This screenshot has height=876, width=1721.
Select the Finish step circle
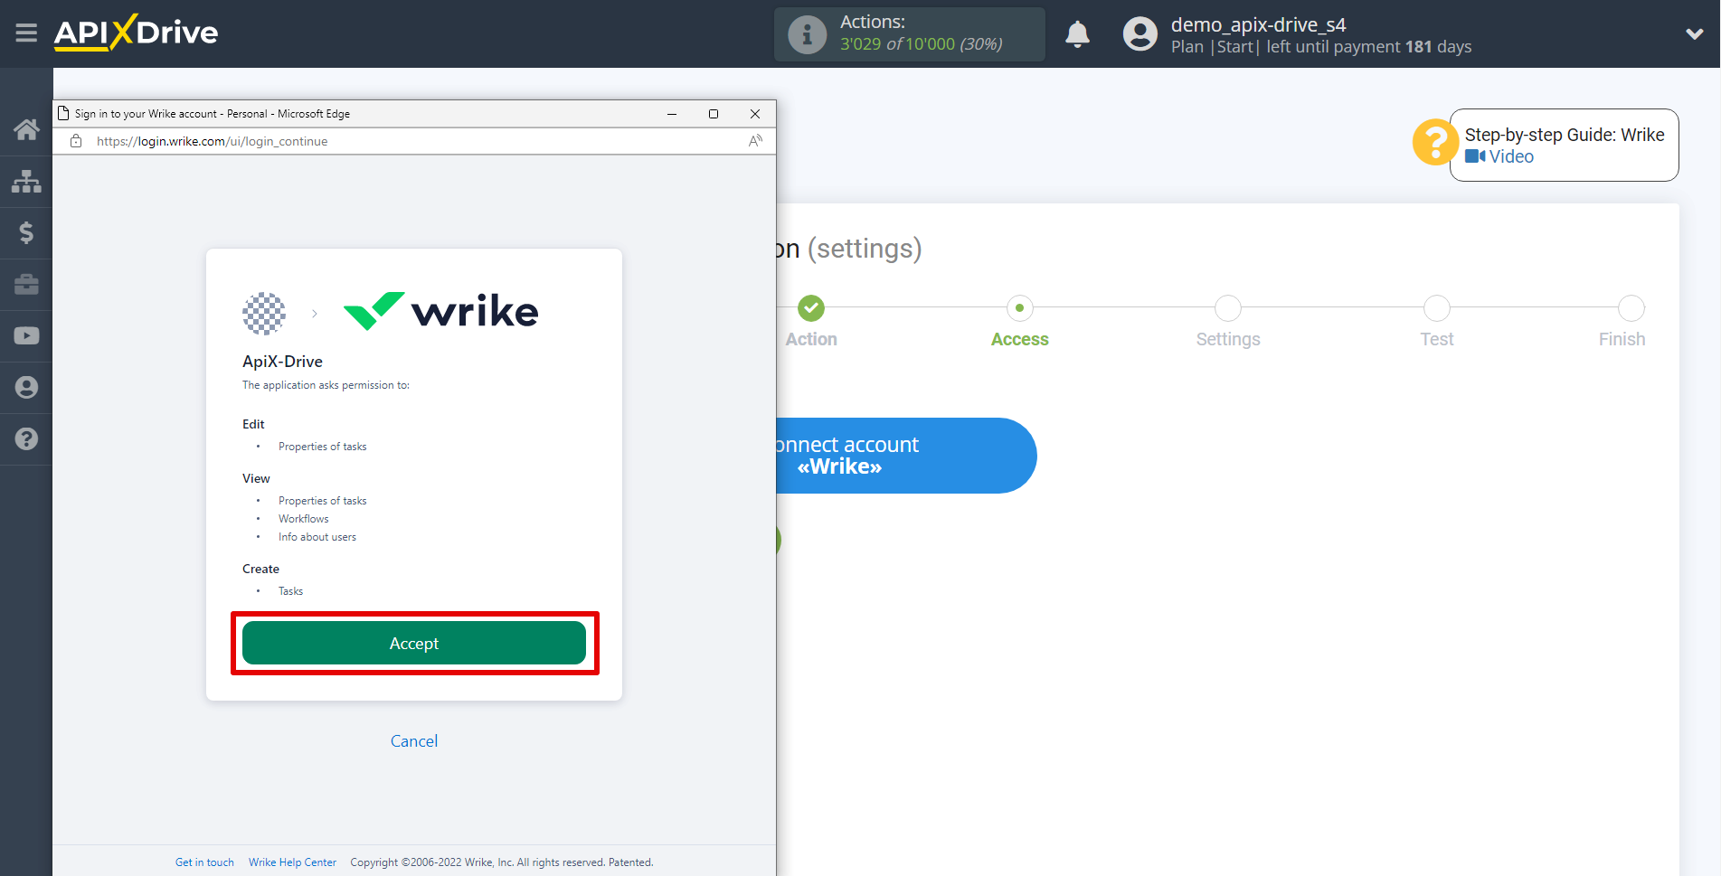tap(1631, 308)
